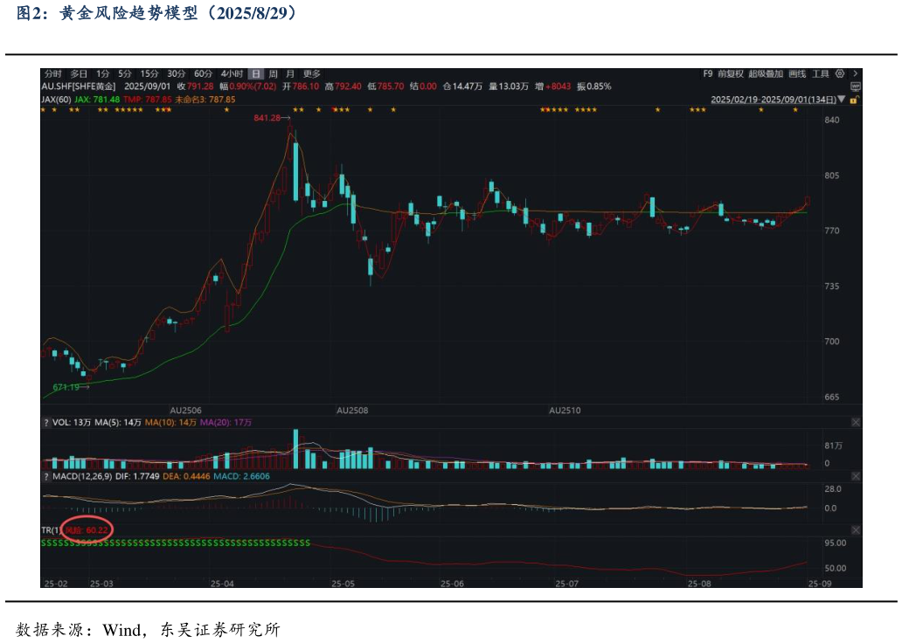Open the 工具 tools menu
The image size is (902, 643).
point(821,74)
